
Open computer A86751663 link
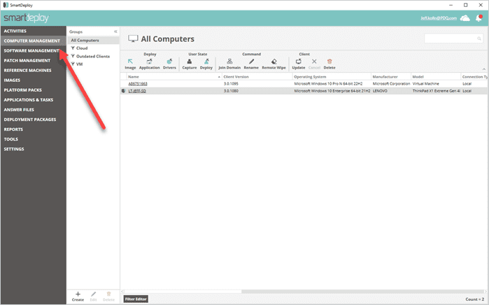coord(138,83)
